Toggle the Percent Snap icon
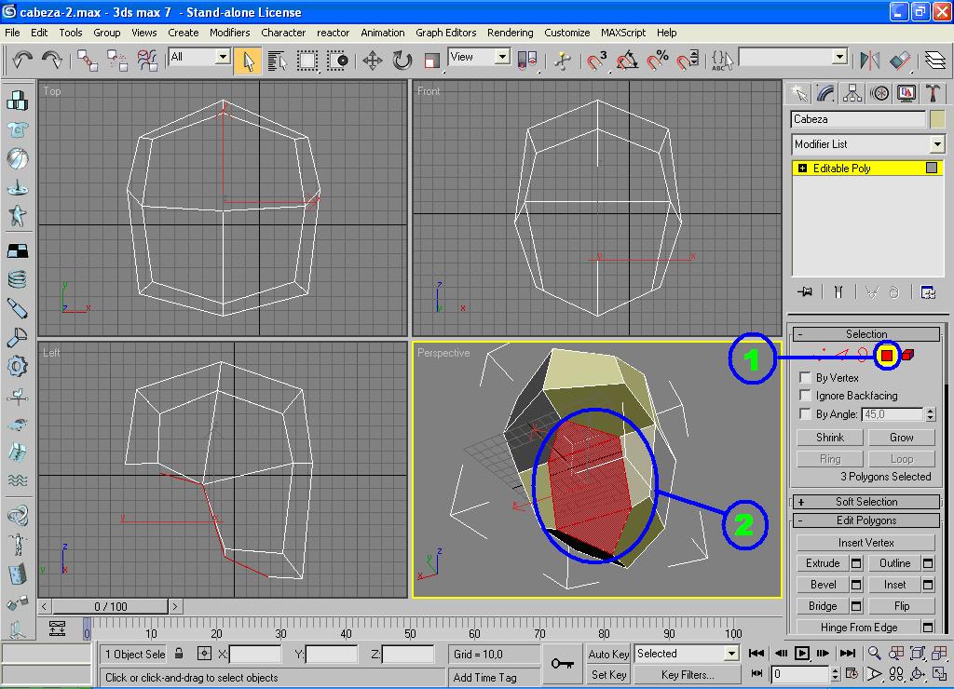The image size is (954, 689). (x=657, y=61)
